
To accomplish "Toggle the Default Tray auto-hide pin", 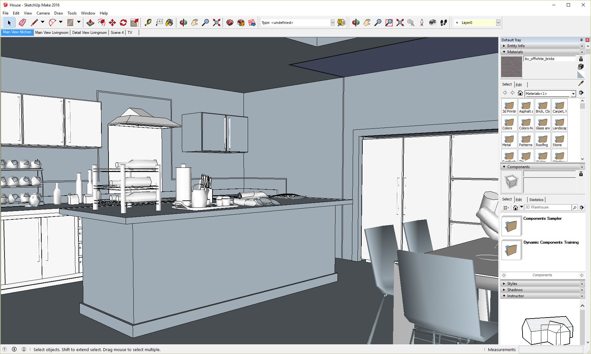I will tap(581, 40).
